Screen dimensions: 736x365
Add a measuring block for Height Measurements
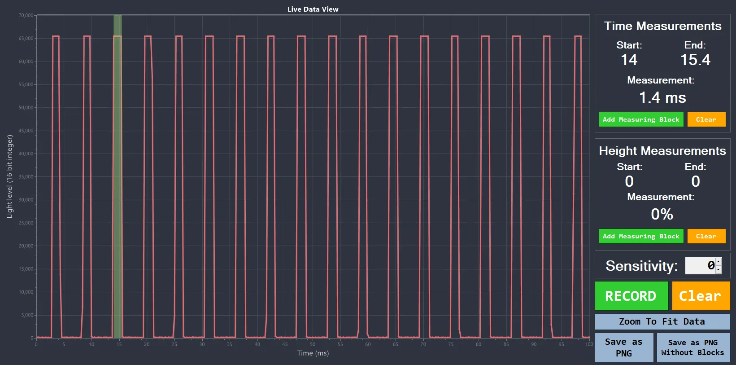coord(641,236)
